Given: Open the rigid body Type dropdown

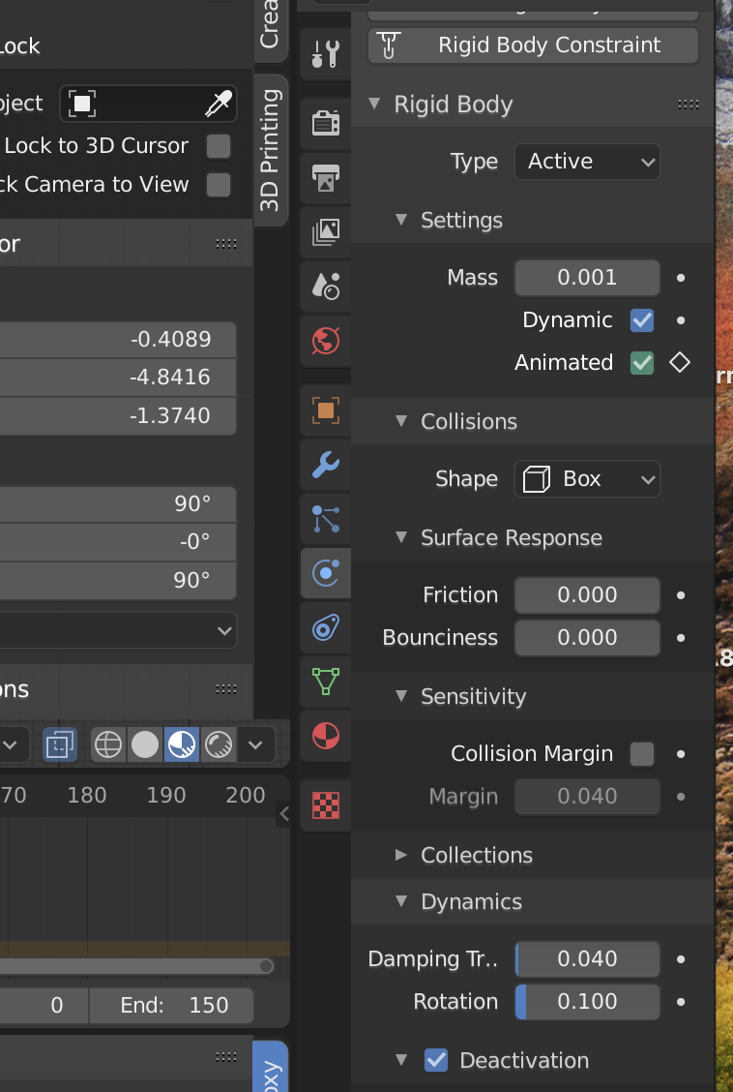Looking at the screenshot, I should [x=587, y=162].
